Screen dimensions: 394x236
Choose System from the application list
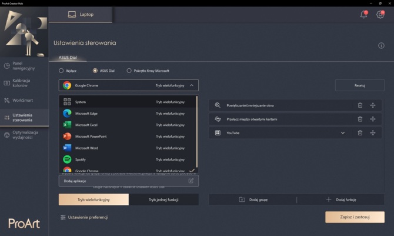click(128, 102)
